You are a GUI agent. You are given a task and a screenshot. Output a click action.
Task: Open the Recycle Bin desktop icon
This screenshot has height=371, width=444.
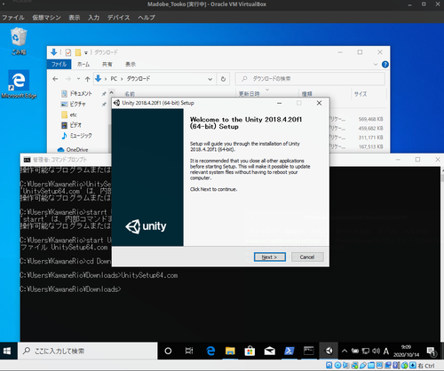click(19, 41)
